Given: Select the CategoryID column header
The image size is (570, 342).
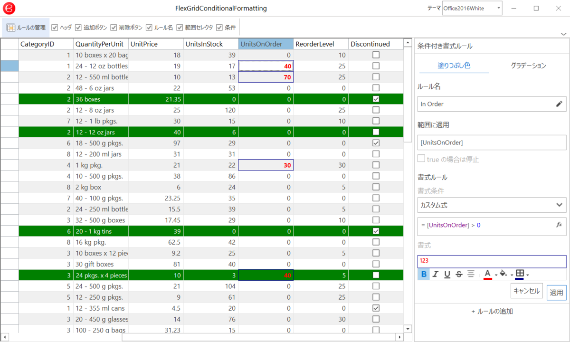Looking at the screenshot, I should pyautogui.click(x=46, y=44).
